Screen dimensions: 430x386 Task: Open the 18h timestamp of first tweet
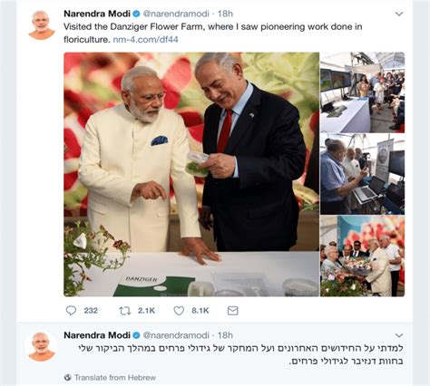click(x=225, y=14)
